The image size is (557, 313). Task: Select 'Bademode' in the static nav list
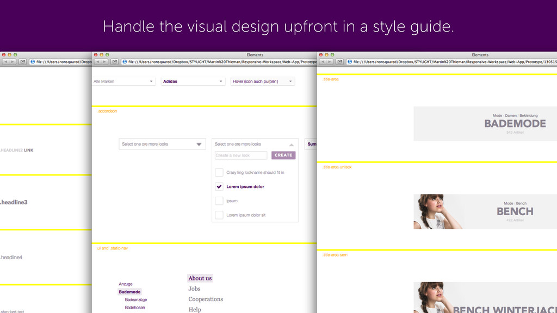(x=129, y=292)
